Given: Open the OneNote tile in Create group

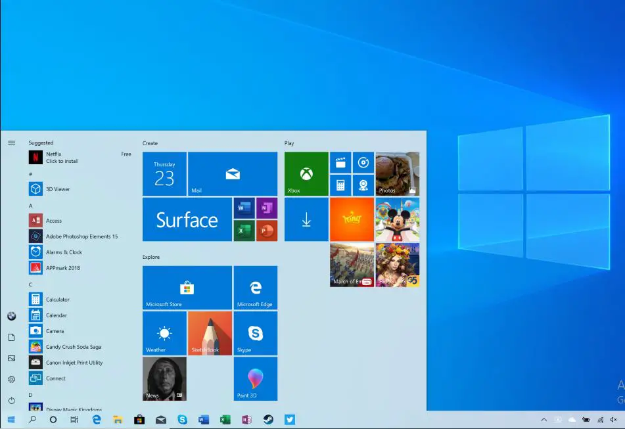Looking at the screenshot, I should pos(267,208).
